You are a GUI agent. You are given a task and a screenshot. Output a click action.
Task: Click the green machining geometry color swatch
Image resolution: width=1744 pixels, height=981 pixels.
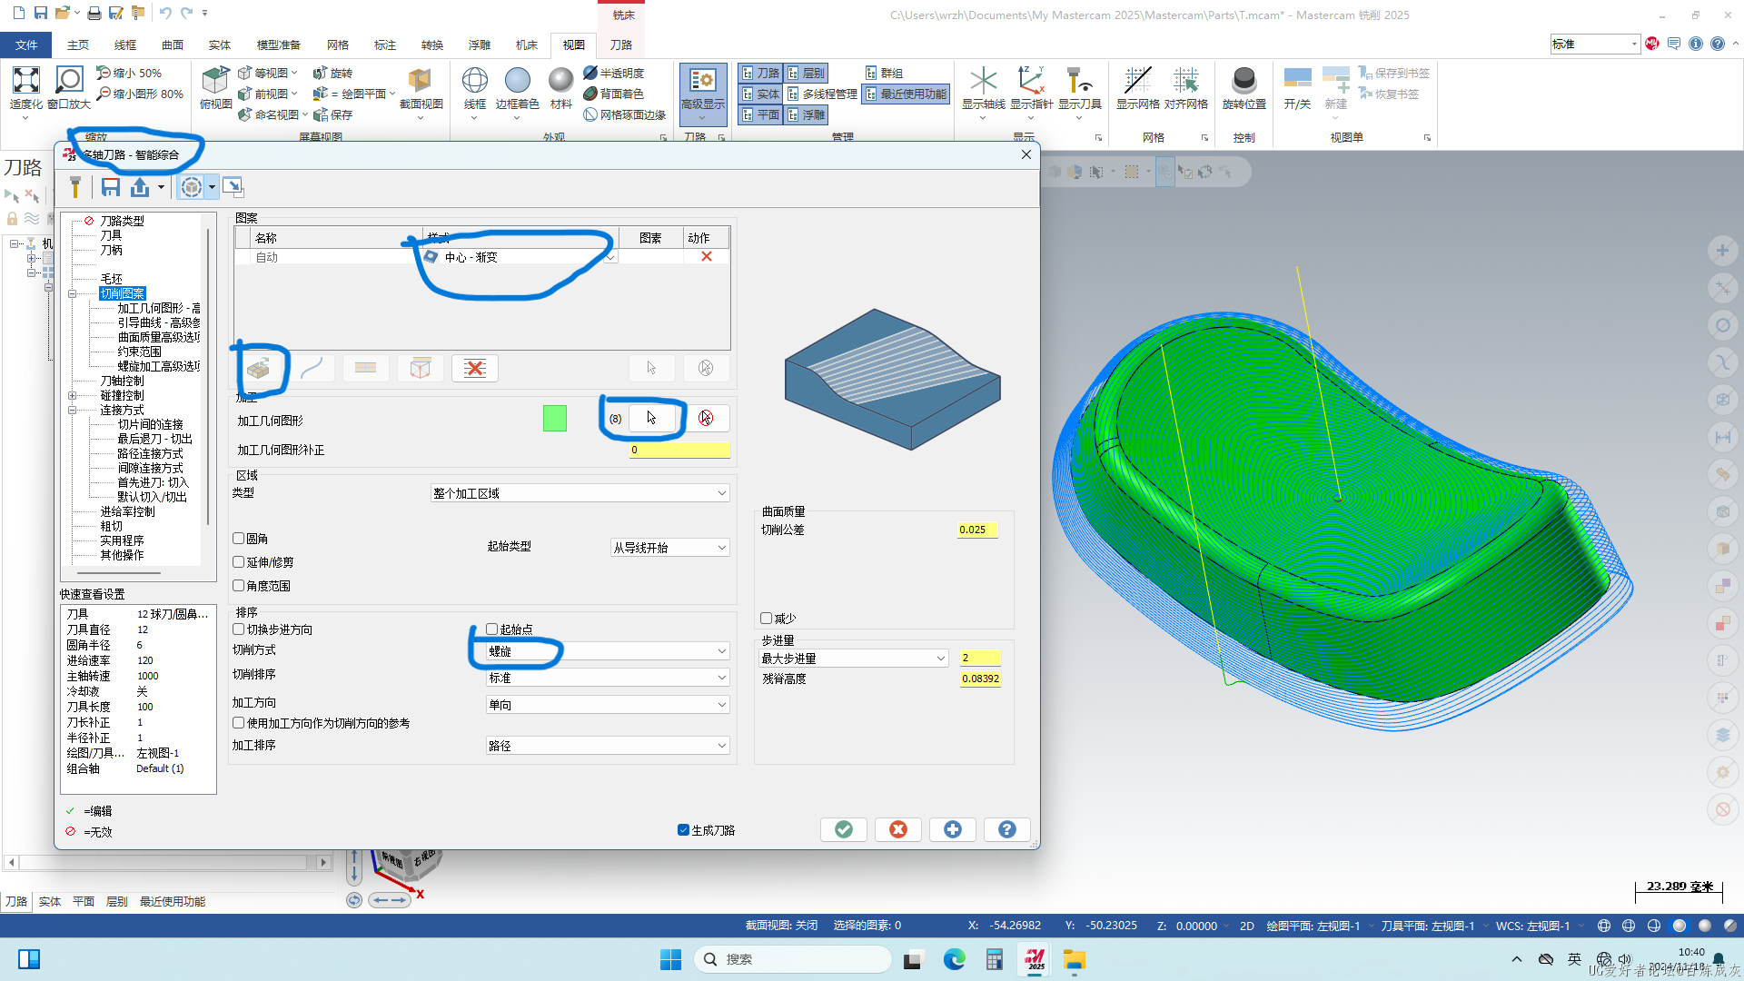click(554, 418)
